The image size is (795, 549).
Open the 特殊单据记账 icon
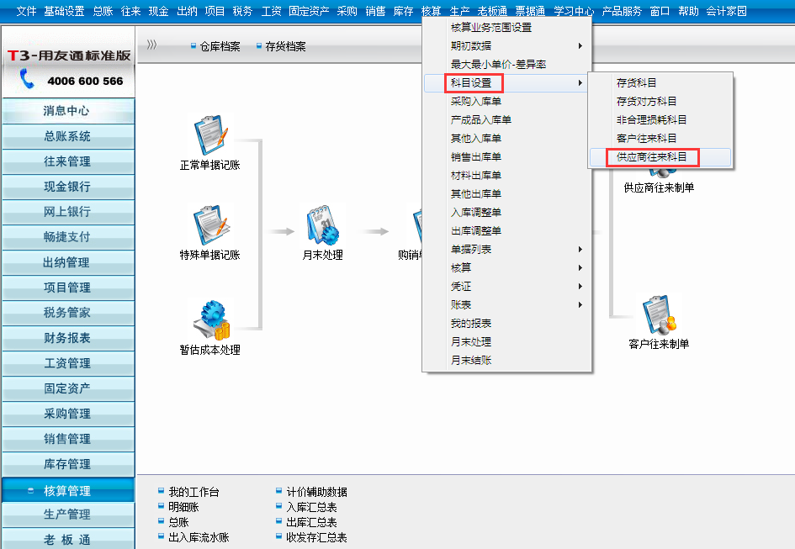[209, 225]
